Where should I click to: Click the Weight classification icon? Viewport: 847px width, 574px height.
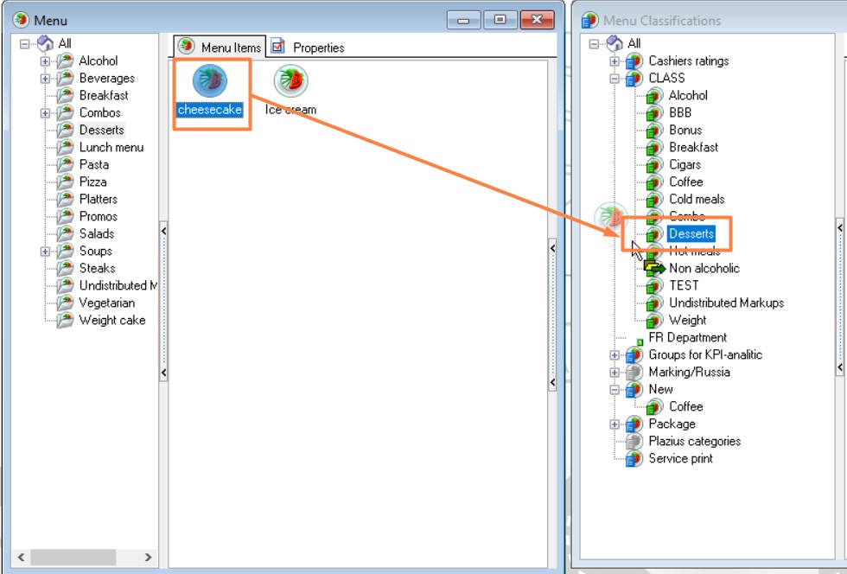coord(654,321)
